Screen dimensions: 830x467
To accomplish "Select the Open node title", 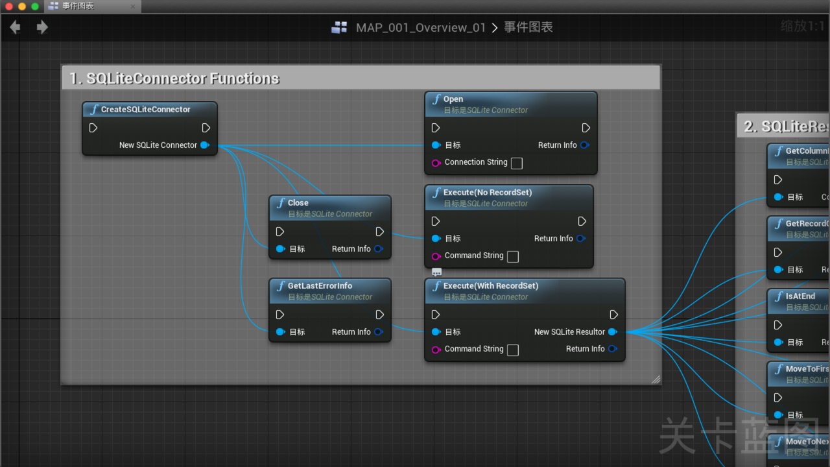I will [453, 99].
